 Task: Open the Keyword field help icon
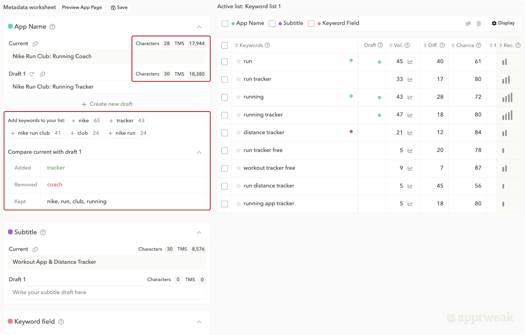tap(61, 322)
